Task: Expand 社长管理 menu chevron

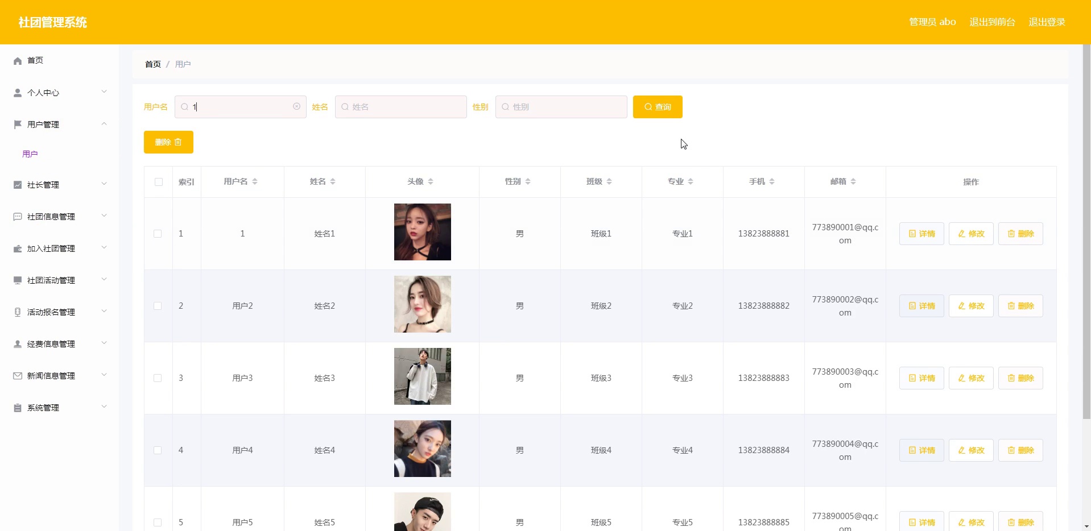Action: coord(104,184)
